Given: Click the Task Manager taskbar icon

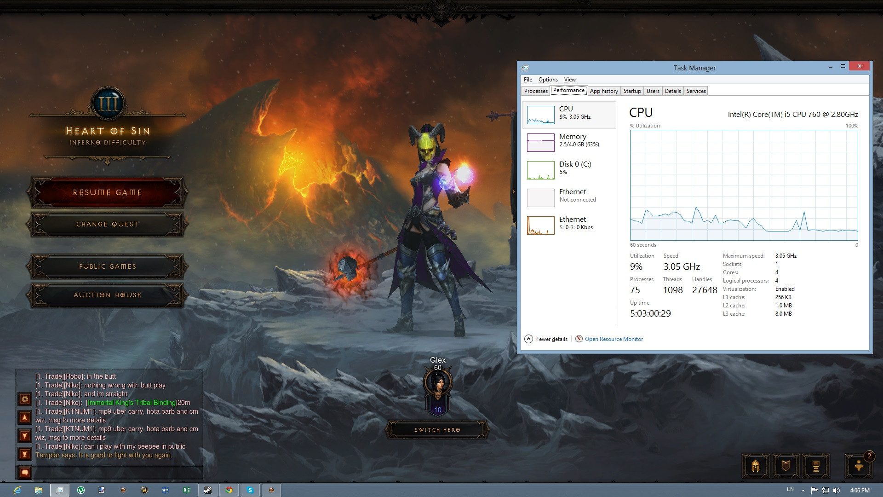Looking at the screenshot, I should pos(60,490).
